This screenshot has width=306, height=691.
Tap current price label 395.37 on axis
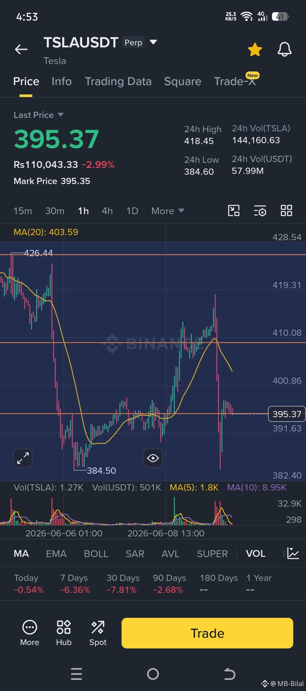[287, 414]
